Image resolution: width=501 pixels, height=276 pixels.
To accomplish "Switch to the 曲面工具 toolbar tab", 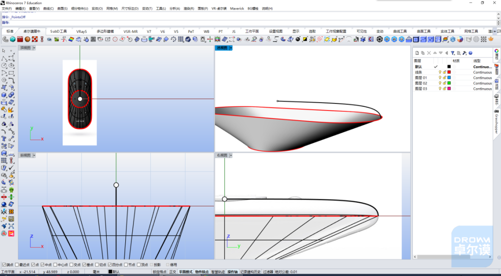I will [x=424, y=31].
